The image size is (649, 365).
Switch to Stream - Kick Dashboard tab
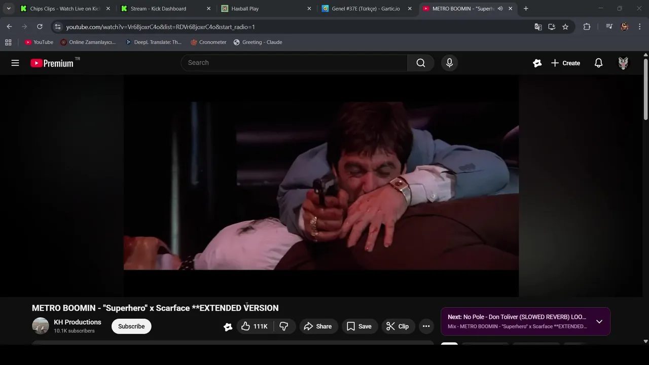[x=165, y=9]
